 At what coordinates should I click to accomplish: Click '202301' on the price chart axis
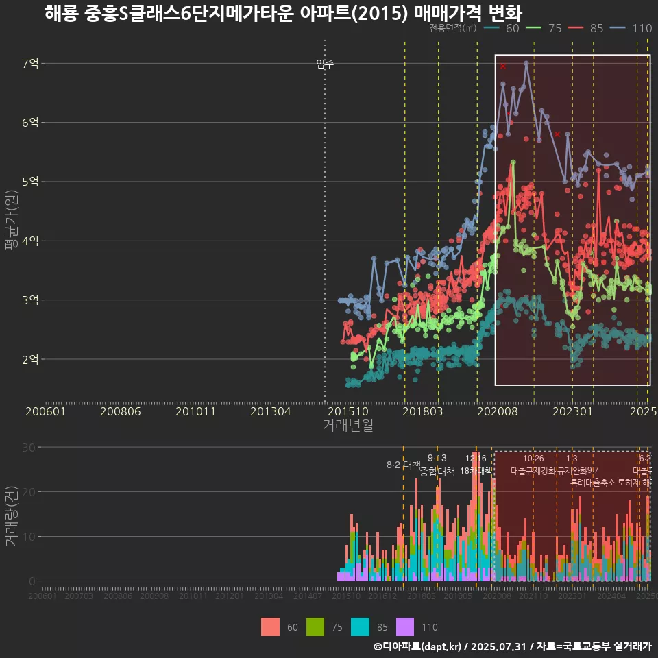(x=572, y=411)
